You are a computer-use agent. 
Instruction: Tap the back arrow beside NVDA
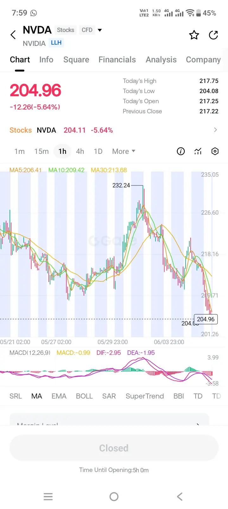(x=13, y=35)
